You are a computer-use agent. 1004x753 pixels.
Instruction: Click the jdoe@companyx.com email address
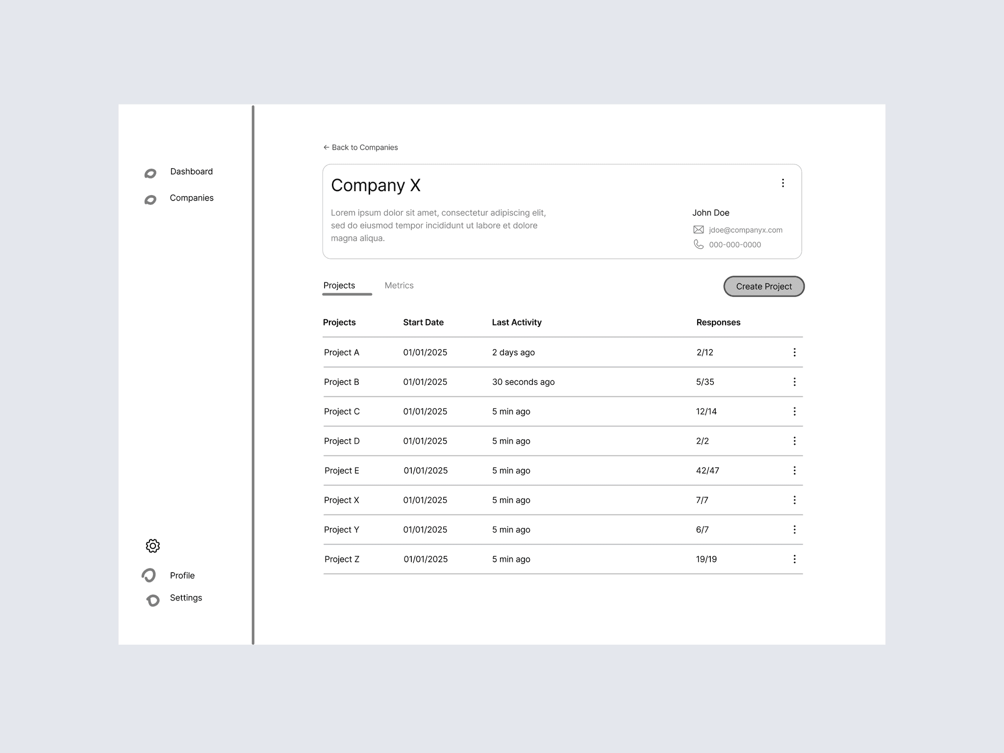tap(745, 230)
